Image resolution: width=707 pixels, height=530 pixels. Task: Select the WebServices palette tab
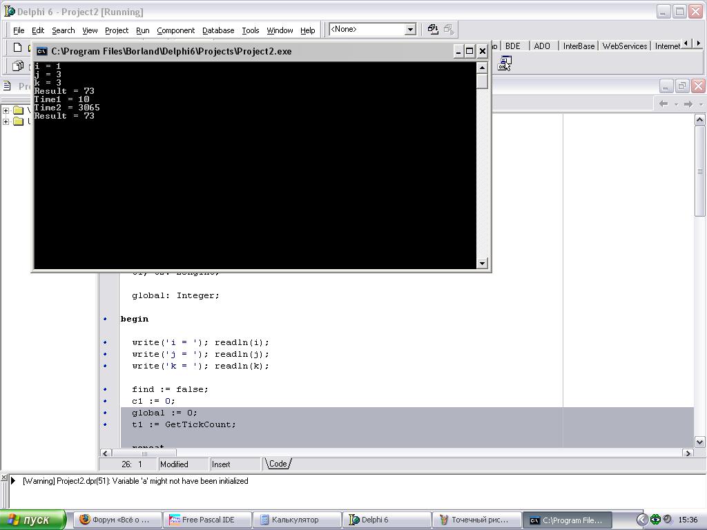(x=624, y=46)
